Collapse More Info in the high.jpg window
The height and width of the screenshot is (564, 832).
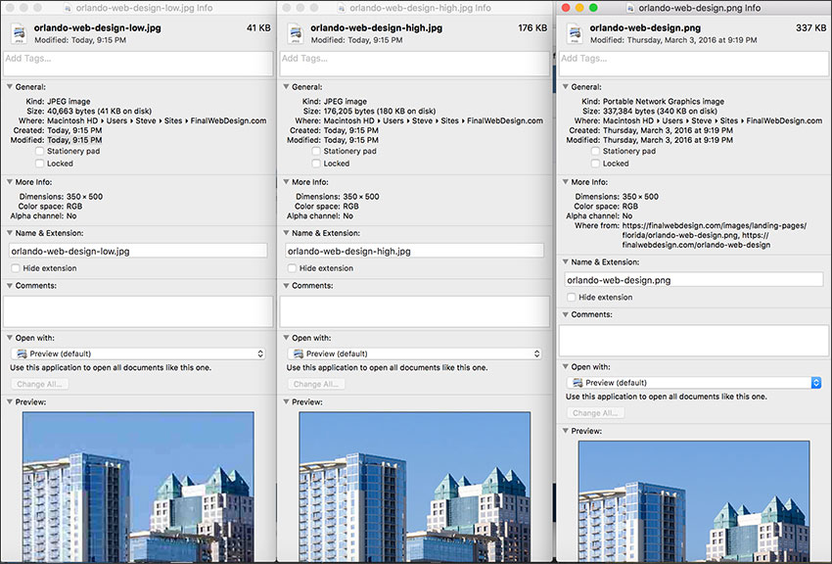286,181
